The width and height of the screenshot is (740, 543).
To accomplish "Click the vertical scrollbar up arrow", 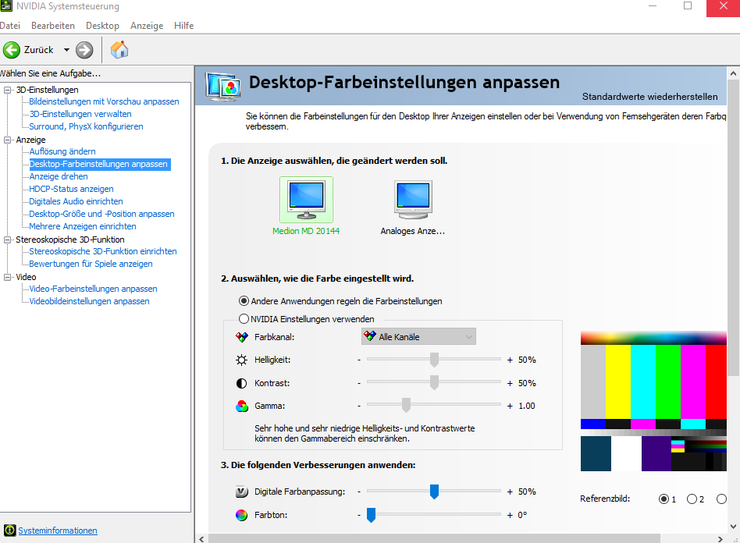I will 734,73.
